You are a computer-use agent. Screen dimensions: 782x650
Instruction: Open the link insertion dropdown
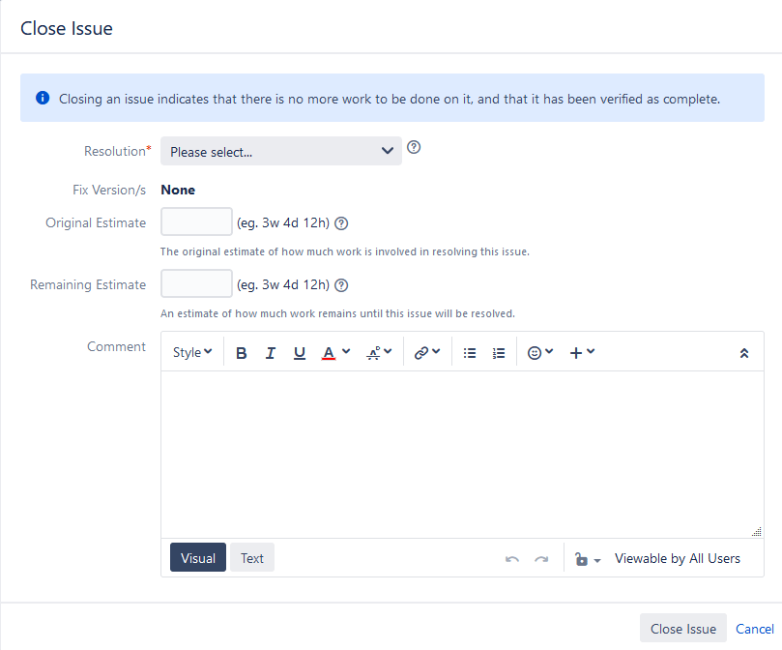pyautogui.click(x=427, y=353)
